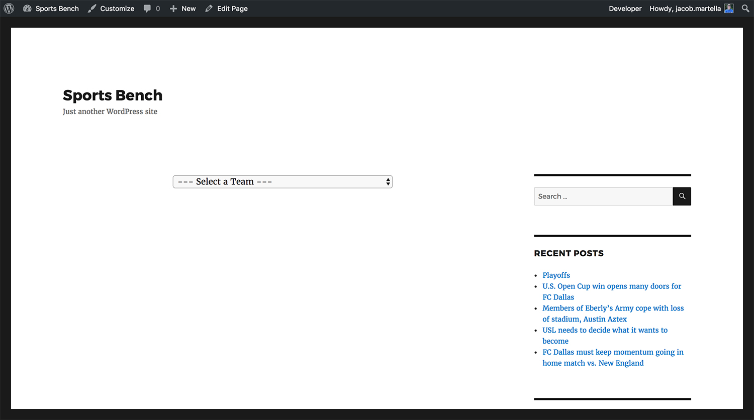Open USL needs to decide post link

point(605,330)
